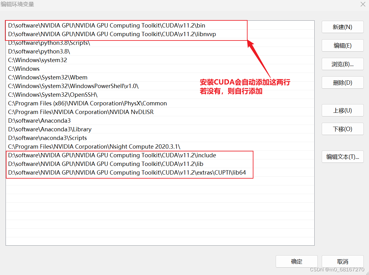
Task: Click the 新建(N) button to add a variable
Action: [342, 27]
